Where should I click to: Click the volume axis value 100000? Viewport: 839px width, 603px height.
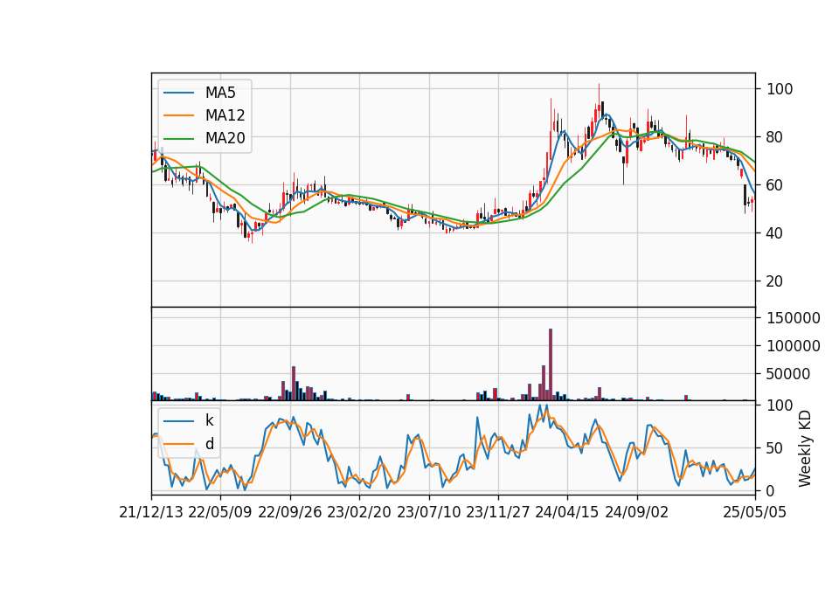click(x=794, y=346)
